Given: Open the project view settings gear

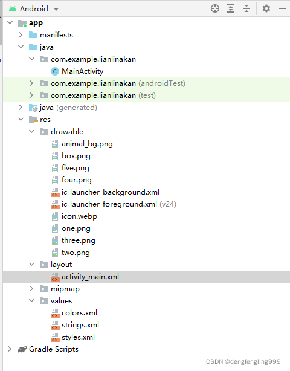Looking at the screenshot, I should coord(266,8).
